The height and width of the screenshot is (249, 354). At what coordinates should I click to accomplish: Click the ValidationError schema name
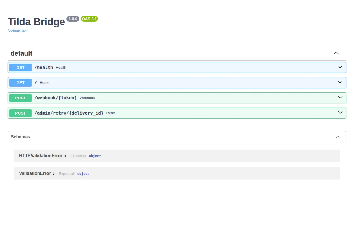point(35,173)
